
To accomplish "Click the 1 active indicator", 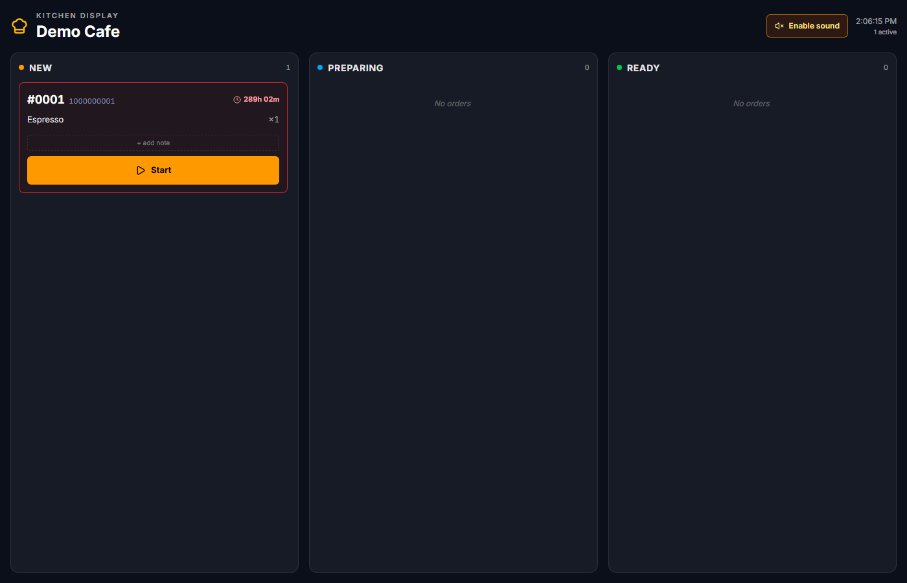I will tap(885, 32).
